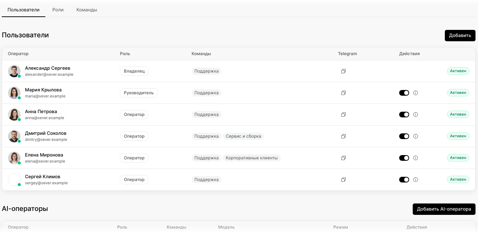Click the Активен status of Сергей Климов
The height and width of the screenshot is (233, 478).
[458, 180]
